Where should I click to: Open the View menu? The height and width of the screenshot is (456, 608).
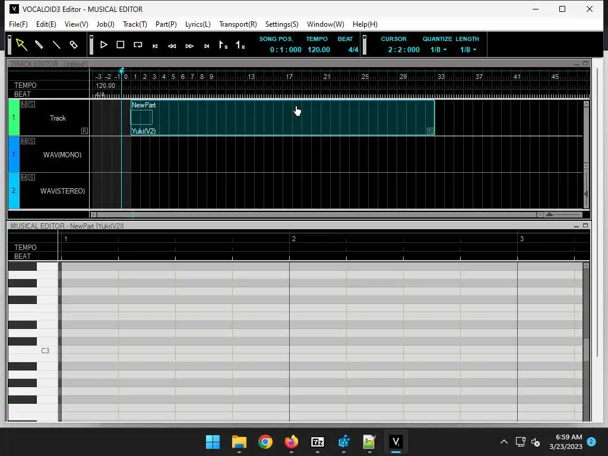[77, 24]
